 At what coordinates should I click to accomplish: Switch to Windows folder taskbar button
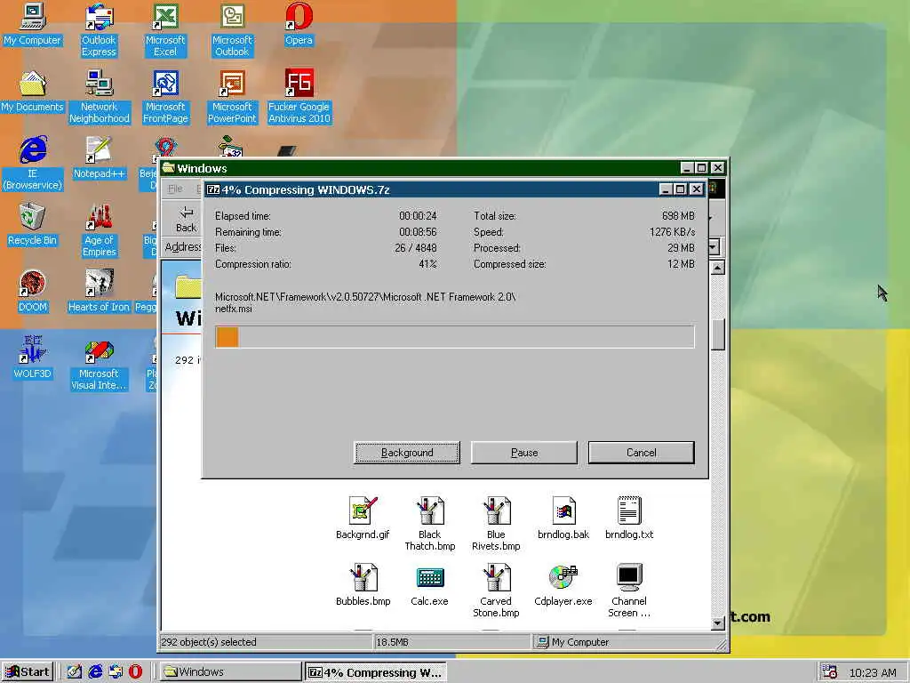click(228, 671)
